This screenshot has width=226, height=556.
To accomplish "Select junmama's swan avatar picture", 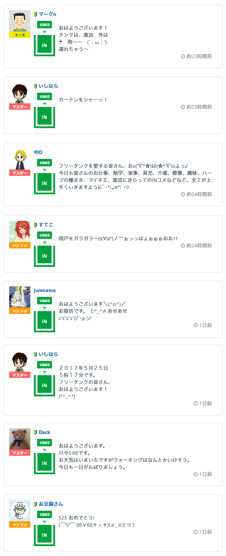I will (x=20, y=297).
